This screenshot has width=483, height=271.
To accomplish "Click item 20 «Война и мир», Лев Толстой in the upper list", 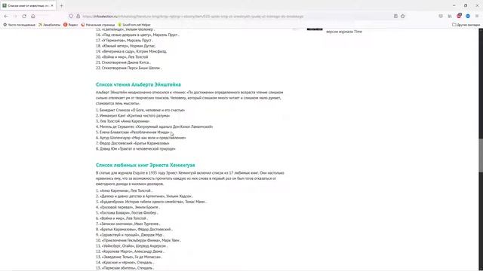I will point(122,57).
